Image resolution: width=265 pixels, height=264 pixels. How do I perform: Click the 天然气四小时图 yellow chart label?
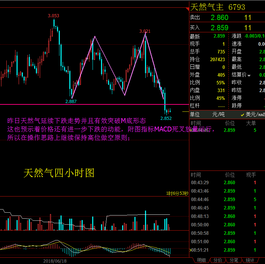coord(59,173)
